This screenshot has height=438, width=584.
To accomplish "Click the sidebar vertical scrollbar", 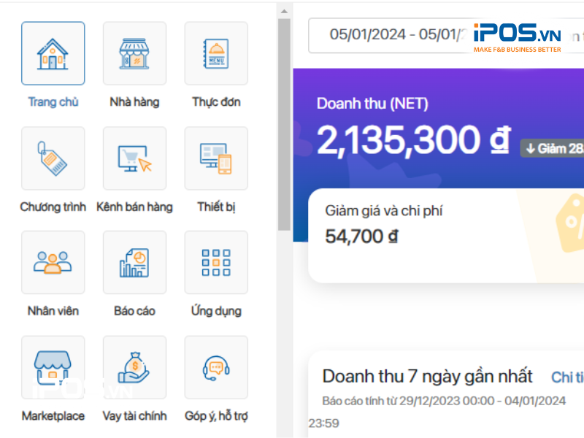I will (x=284, y=124).
